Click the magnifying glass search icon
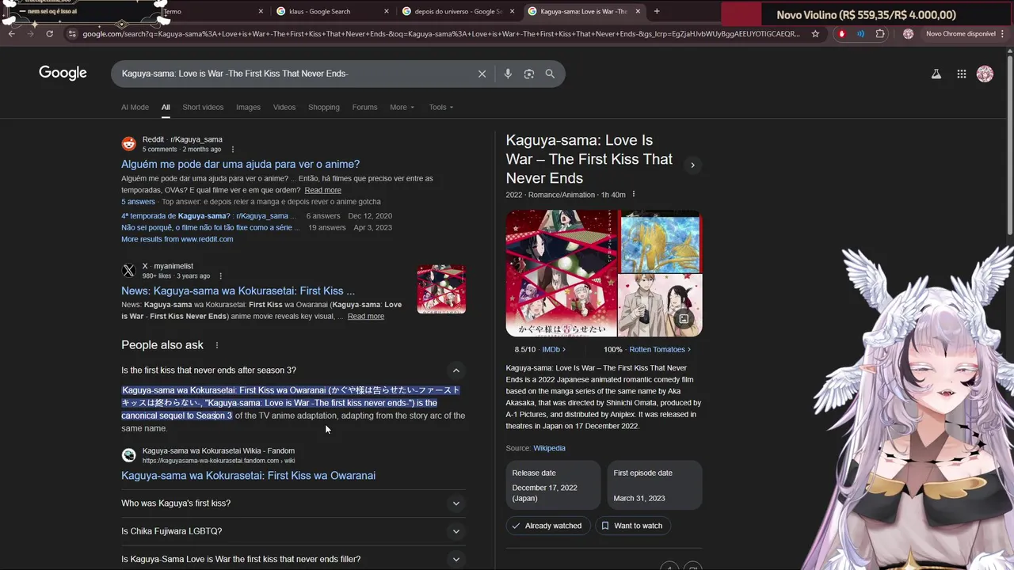Viewport: 1014px width, 570px height. tap(550, 74)
